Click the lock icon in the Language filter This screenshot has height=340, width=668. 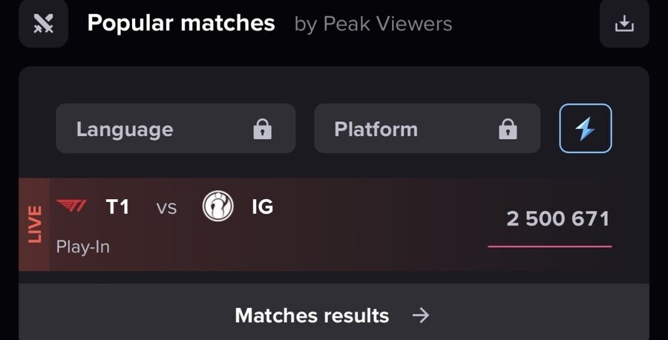pyautogui.click(x=263, y=130)
